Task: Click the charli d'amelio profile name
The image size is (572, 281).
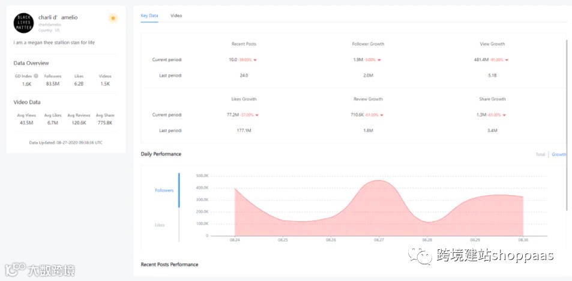Action: tap(58, 17)
